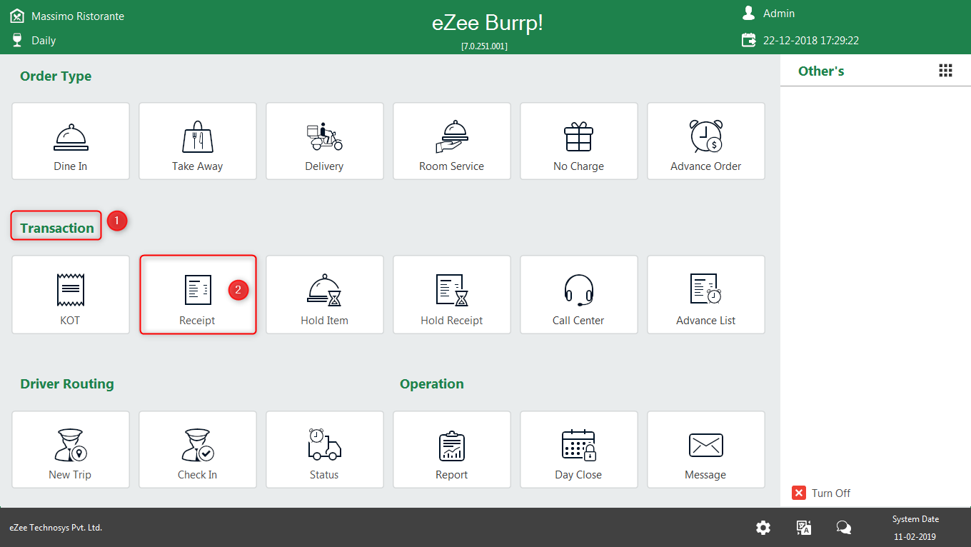The image size is (971, 547).
Task: Click the language translate icon
Action: pos(804,528)
